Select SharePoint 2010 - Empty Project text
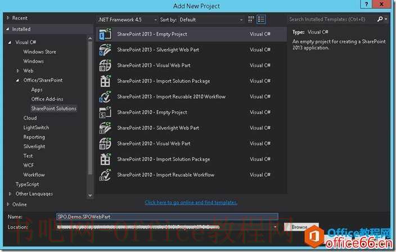Viewport: 396px width, 252px height. pyautogui.click(x=152, y=112)
